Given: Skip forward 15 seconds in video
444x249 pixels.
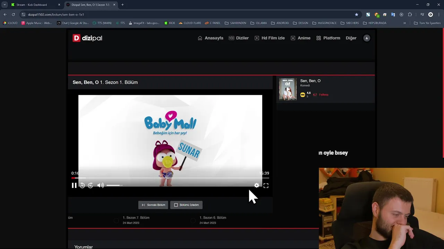Looking at the screenshot, I should click(90, 186).
